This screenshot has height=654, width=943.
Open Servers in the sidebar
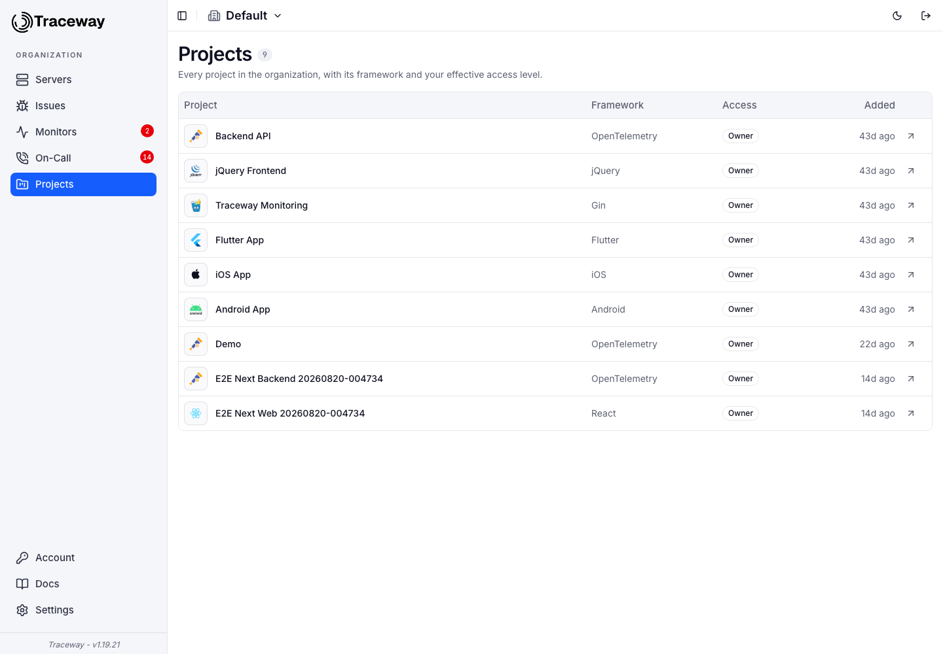(x=83, y=80)
